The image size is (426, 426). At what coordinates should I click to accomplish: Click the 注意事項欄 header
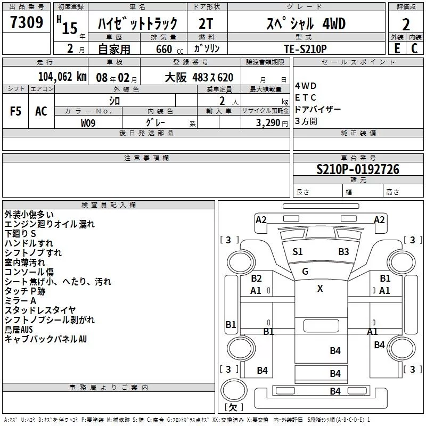[146, 158]
